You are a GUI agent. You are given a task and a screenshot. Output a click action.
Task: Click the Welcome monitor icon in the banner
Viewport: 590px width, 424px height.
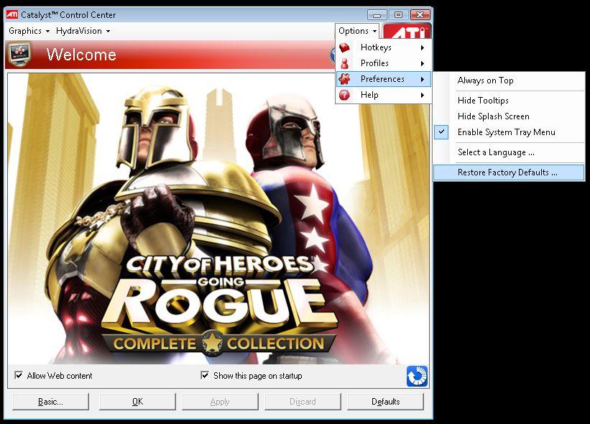click(x=19, y=54)
